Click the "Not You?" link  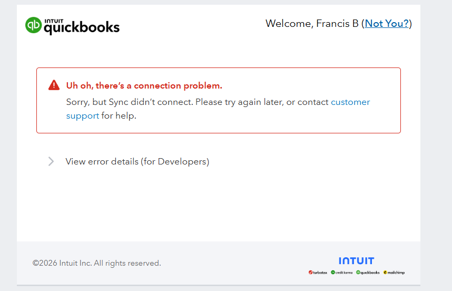[387, 23]
